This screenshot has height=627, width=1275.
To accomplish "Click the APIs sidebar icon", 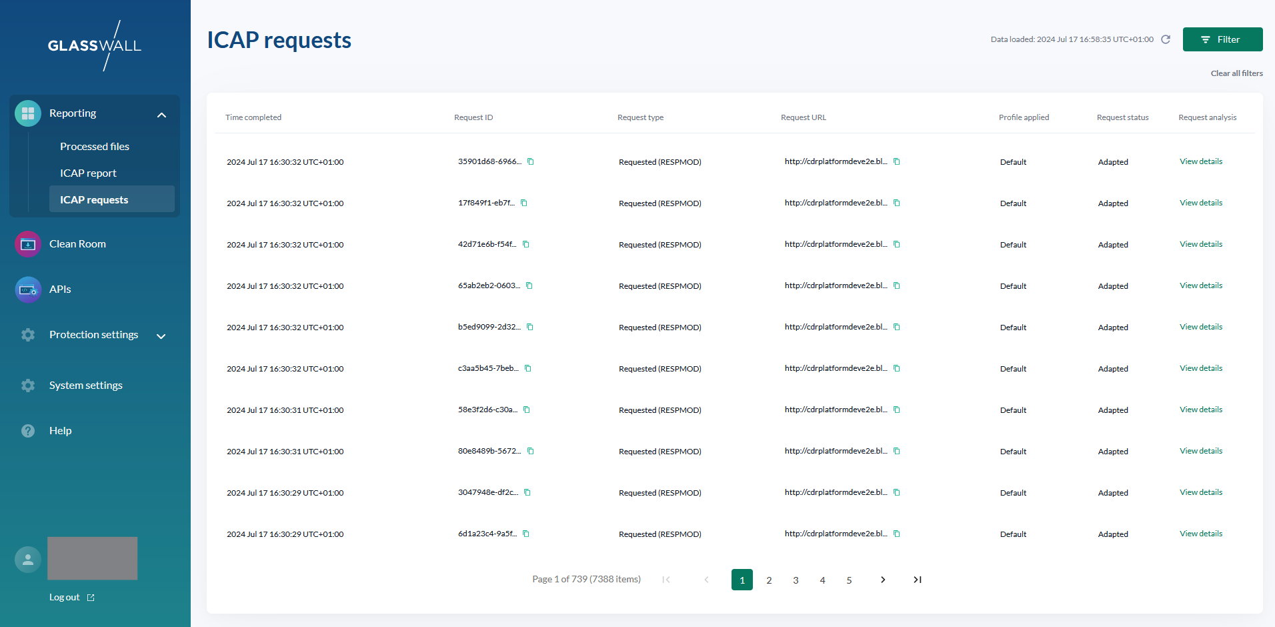I will [x=28, y=289].
